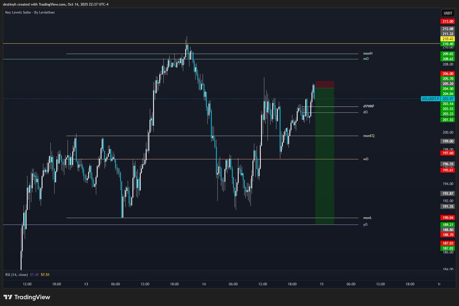Viewport: 459px width, 306px height.
Task: Click the yellow 210.43 price label
Action: click(x=447, y=39)
